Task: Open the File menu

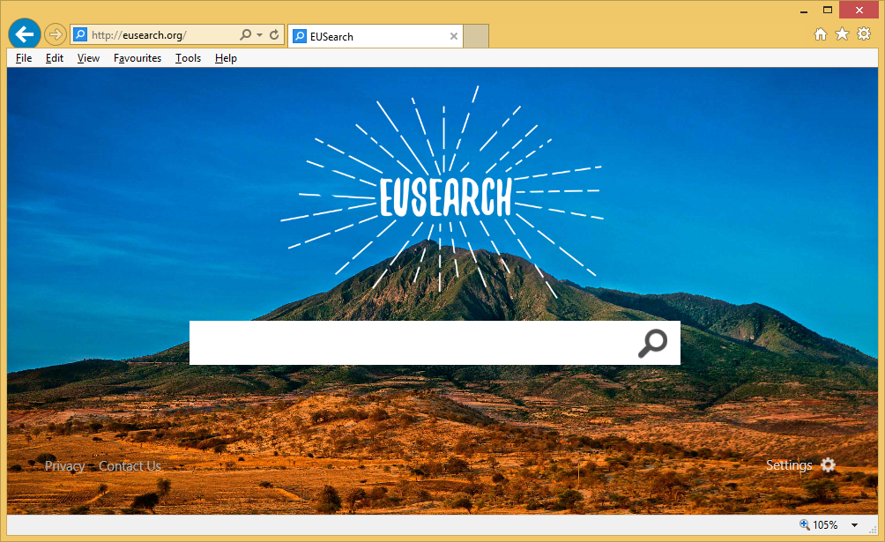Action: pyautogui.click(x=24, y=58)
